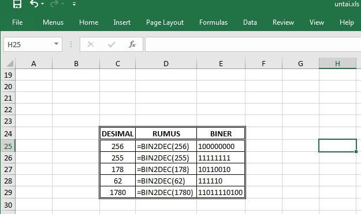
Task: Switch to the Insert ribbon tab
Action: pos(122,22)
